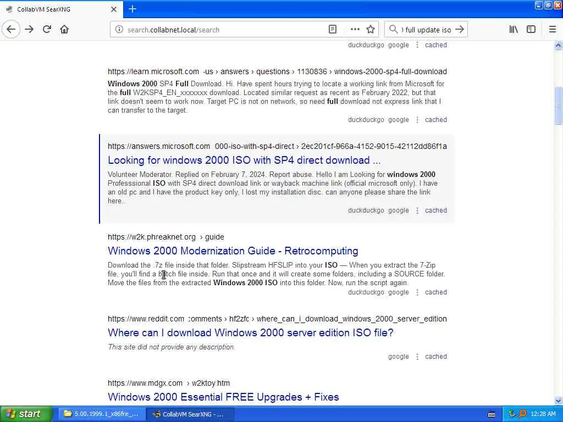The width and height of the screenshot is (563, 422).
Task: Toggle reader view icon in address bar
Action: [x=333, y=30]
